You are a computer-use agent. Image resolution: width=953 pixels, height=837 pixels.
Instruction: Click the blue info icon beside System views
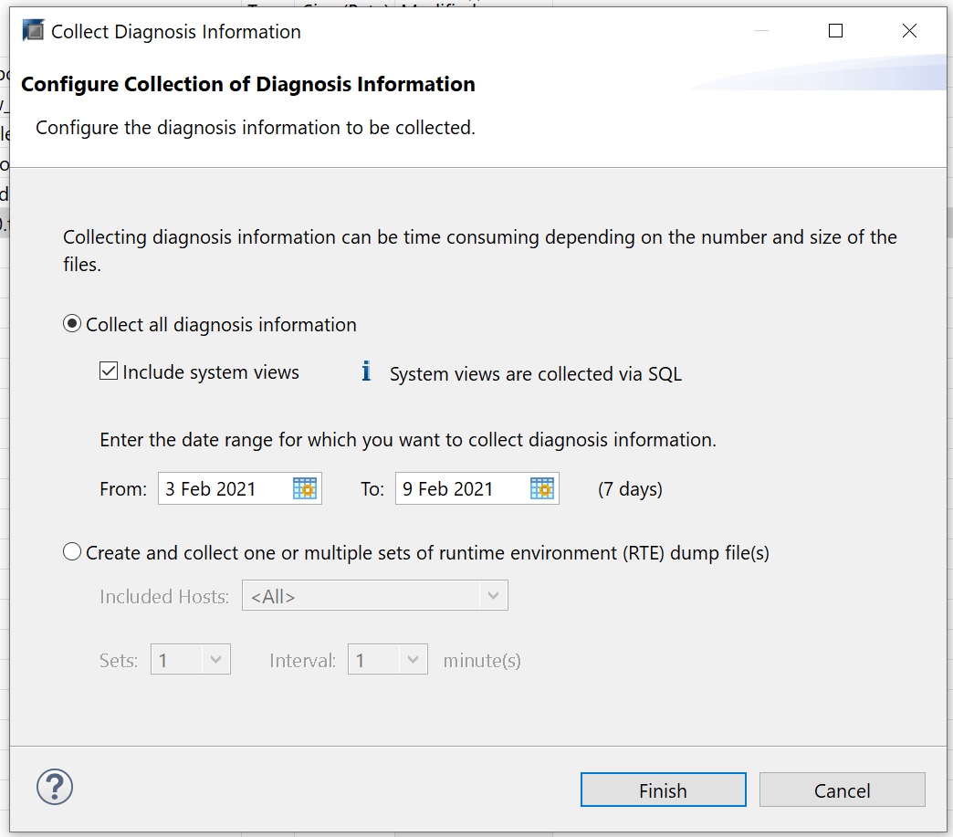coord(366,372)
